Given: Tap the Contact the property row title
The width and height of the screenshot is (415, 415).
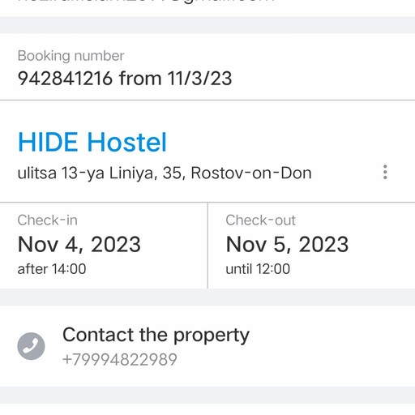Looking at the screenshot, I should 156,336.
